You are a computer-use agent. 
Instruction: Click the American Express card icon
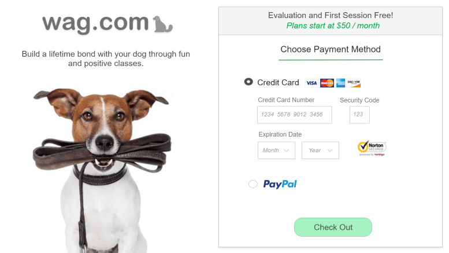tap(340, 83)
